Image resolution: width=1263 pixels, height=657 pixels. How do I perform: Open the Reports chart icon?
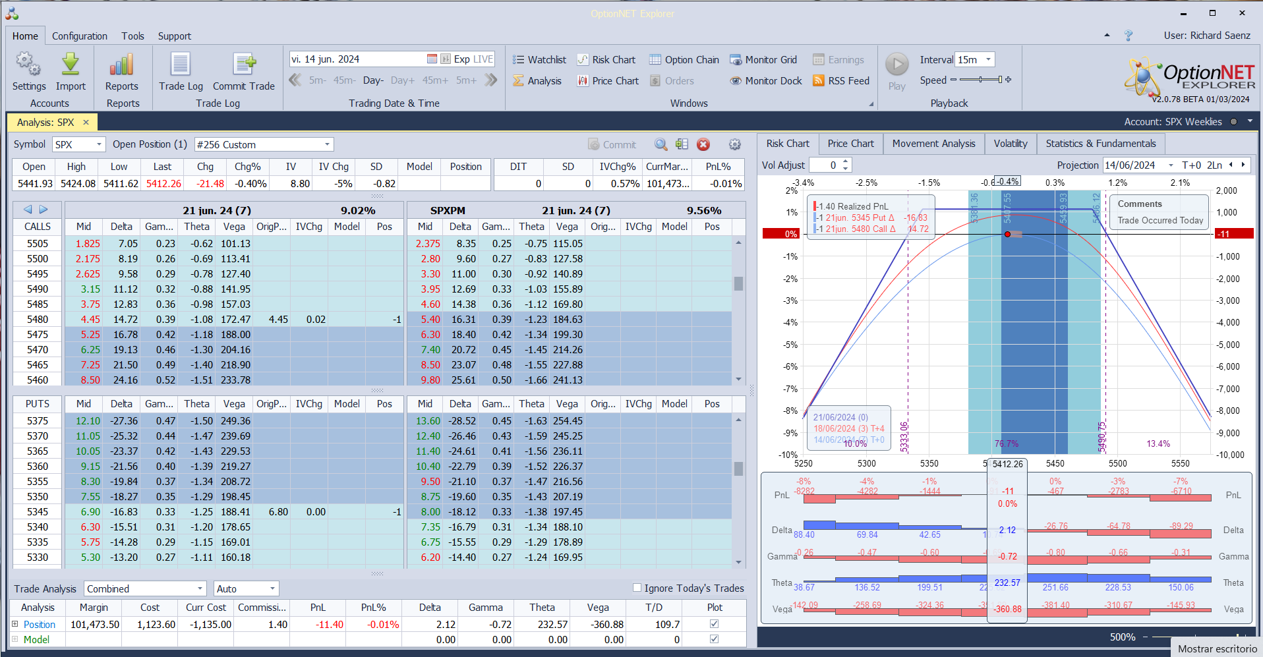pos(122,65)
